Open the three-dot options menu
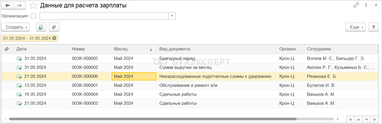 pyautogui.click(x=366, y=5)
